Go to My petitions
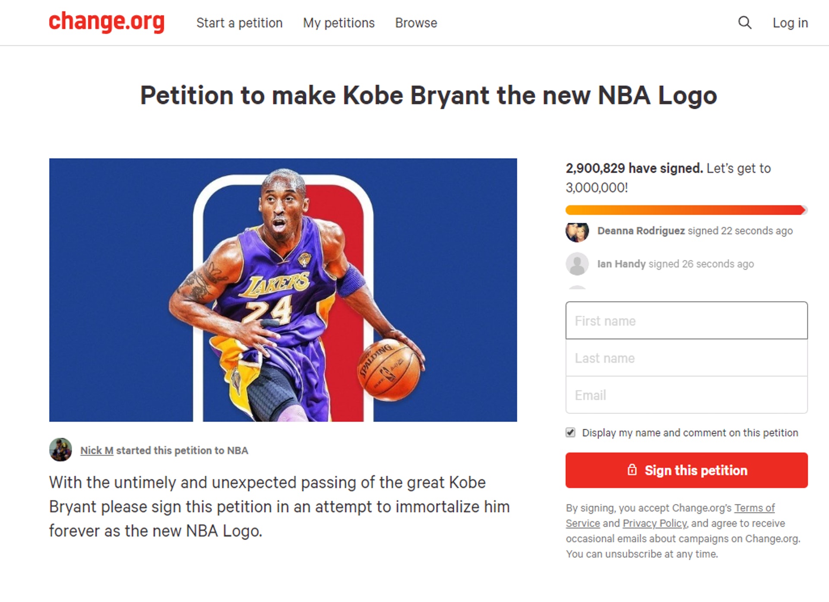This screenshot has width=829, height=602. (339, 23)
